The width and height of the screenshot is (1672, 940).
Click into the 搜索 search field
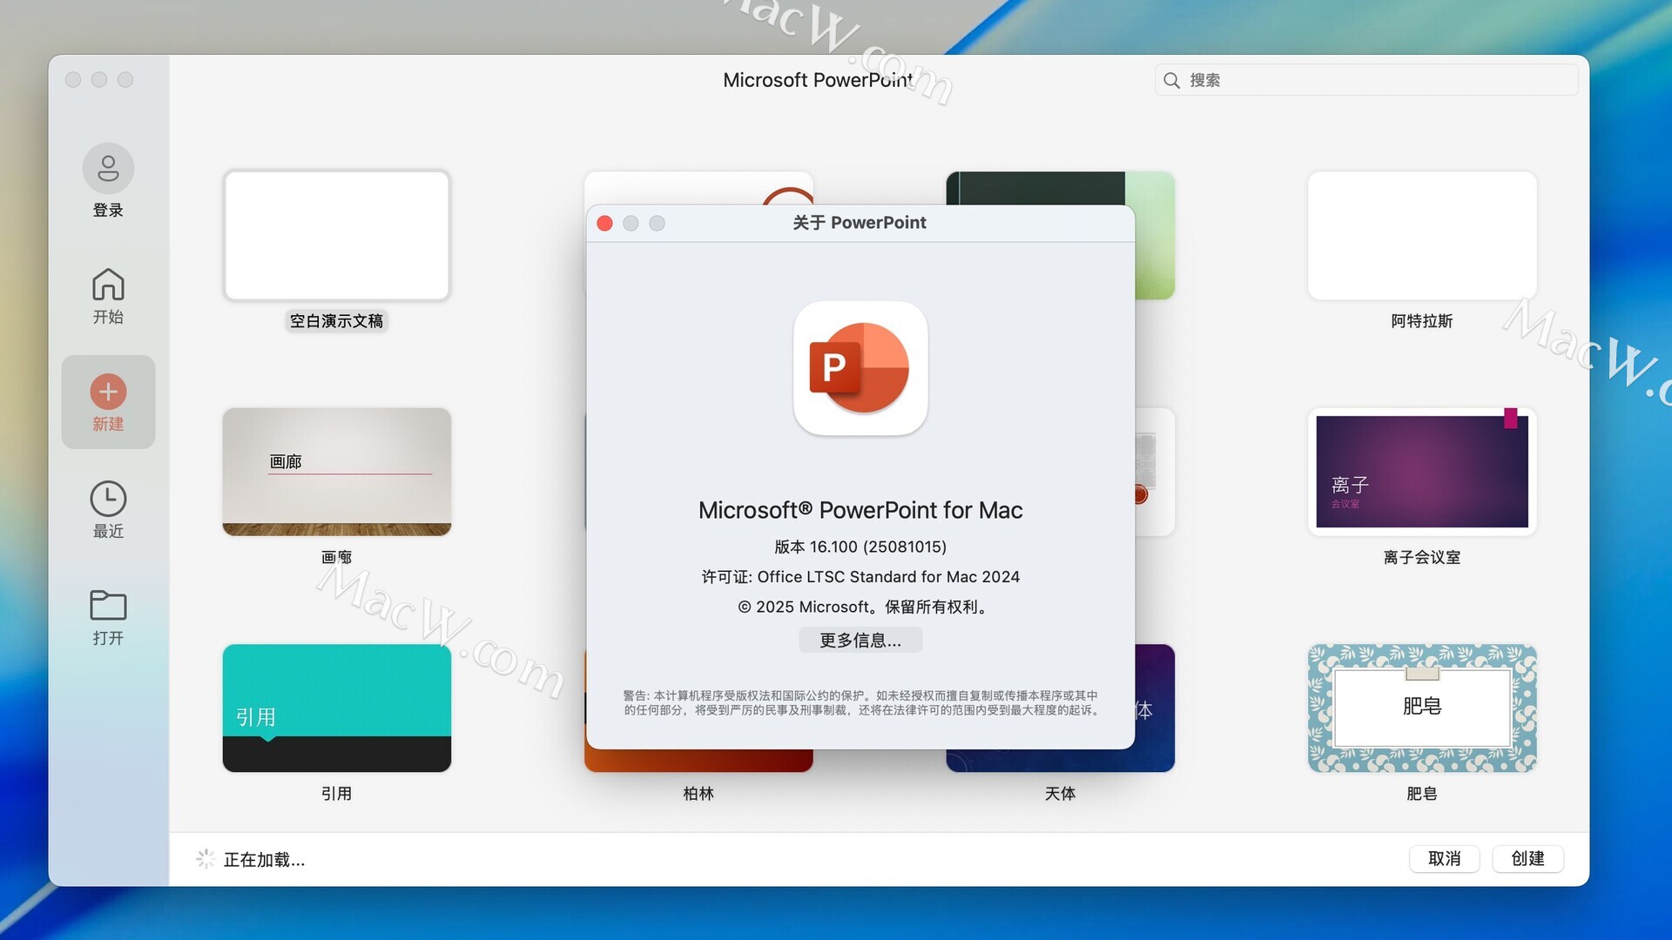(1366, 80)
